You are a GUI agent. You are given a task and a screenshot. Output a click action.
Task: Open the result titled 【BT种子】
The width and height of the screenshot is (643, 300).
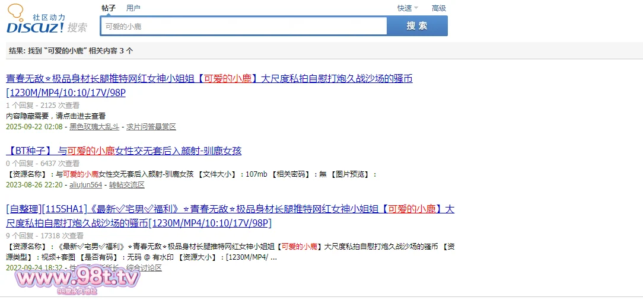(123, 151)
